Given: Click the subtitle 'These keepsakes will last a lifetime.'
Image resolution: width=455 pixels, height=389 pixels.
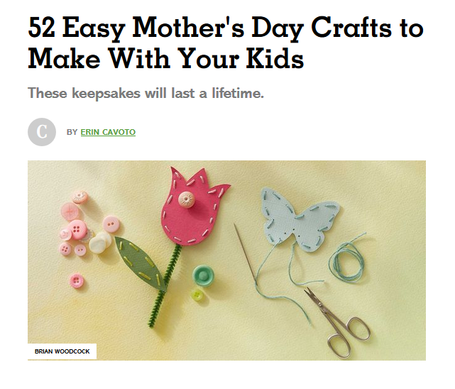Looking at the screenshot, I should 146,94.
